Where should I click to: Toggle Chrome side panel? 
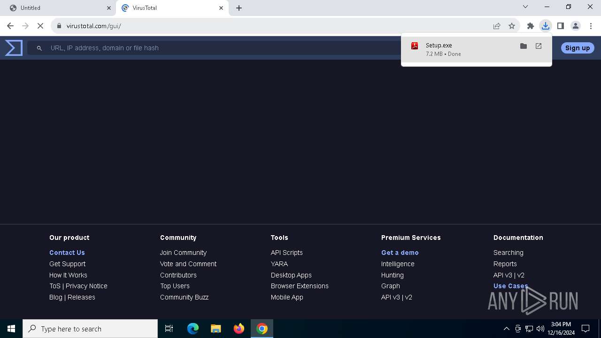(561, 26)
